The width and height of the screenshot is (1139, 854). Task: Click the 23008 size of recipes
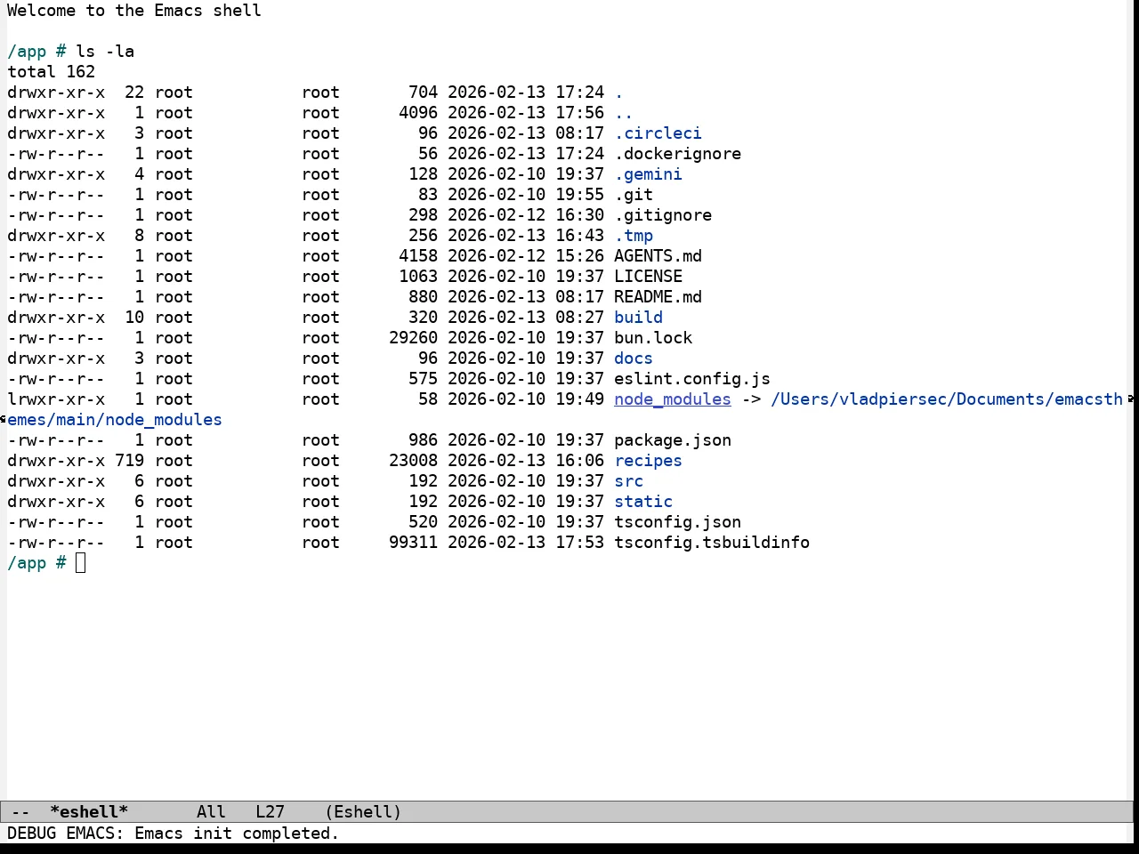pos(413,461)
